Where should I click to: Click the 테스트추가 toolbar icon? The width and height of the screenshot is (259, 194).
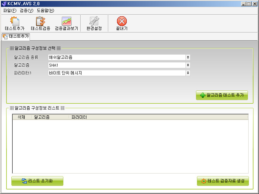click(15, 23)
